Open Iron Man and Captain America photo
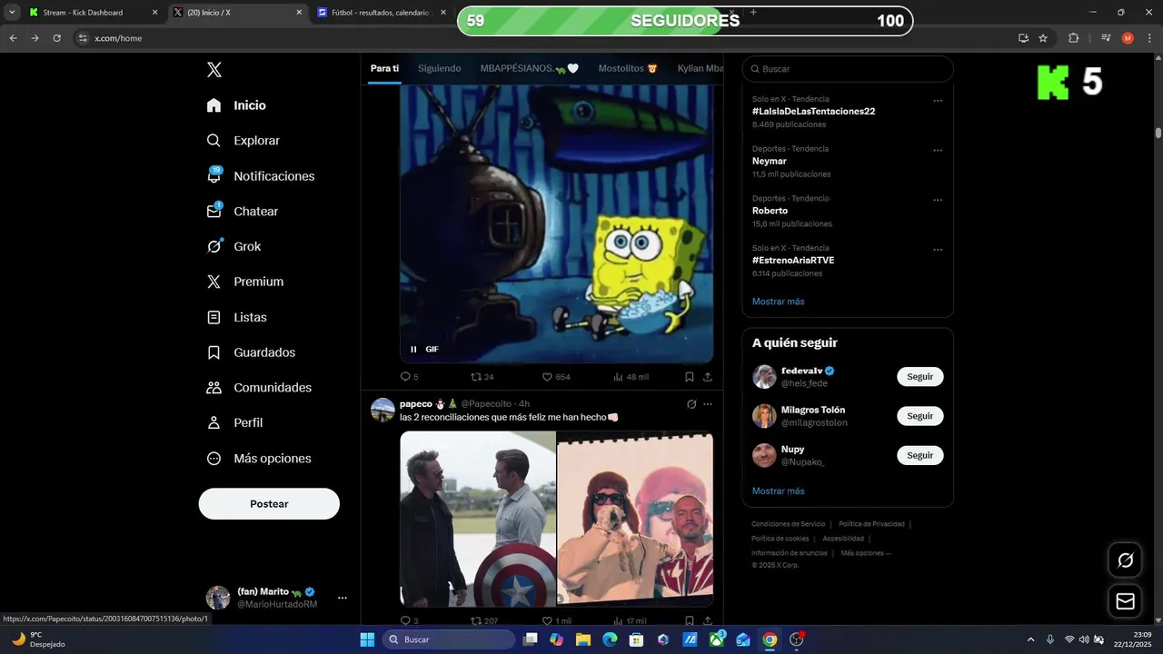 coord(478,519)
